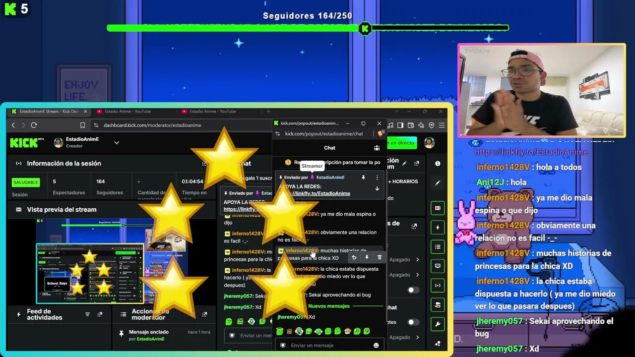Click EstadioAnimE link under Mensaje anclado
635x357 pixels.
pyautogui.click(x=150, y=339)
